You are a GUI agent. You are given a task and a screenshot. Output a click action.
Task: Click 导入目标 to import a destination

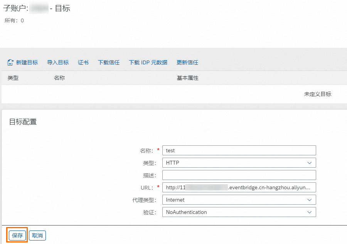click(58, 62)
